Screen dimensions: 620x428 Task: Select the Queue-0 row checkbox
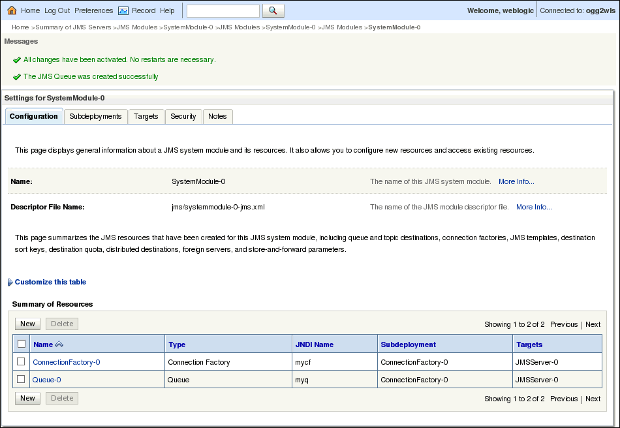21,379
